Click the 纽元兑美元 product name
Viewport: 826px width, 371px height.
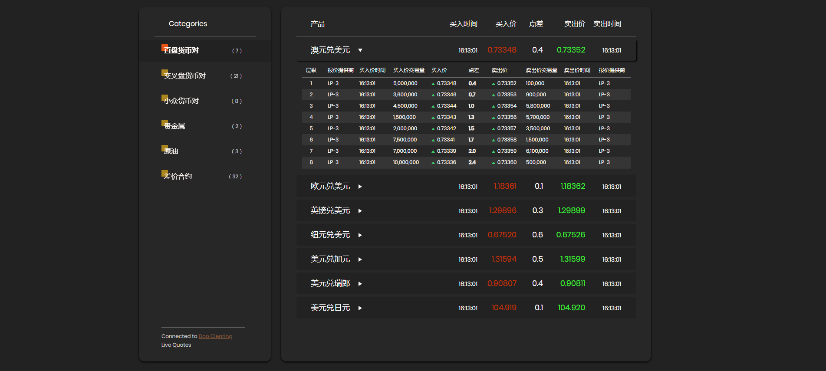330,235
